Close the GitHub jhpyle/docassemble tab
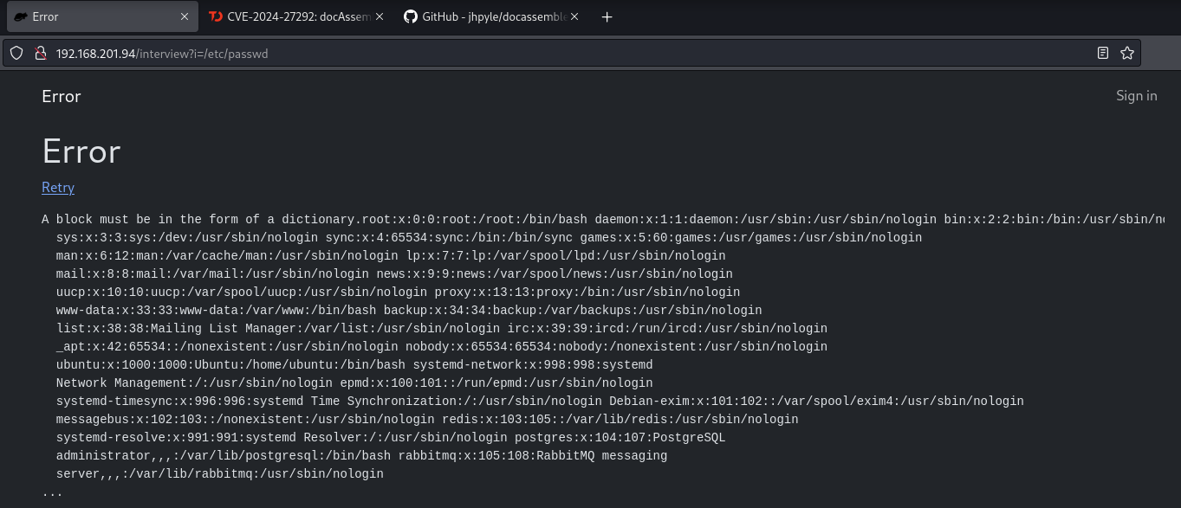This screenshot has height=508, width=1181. 574,17
